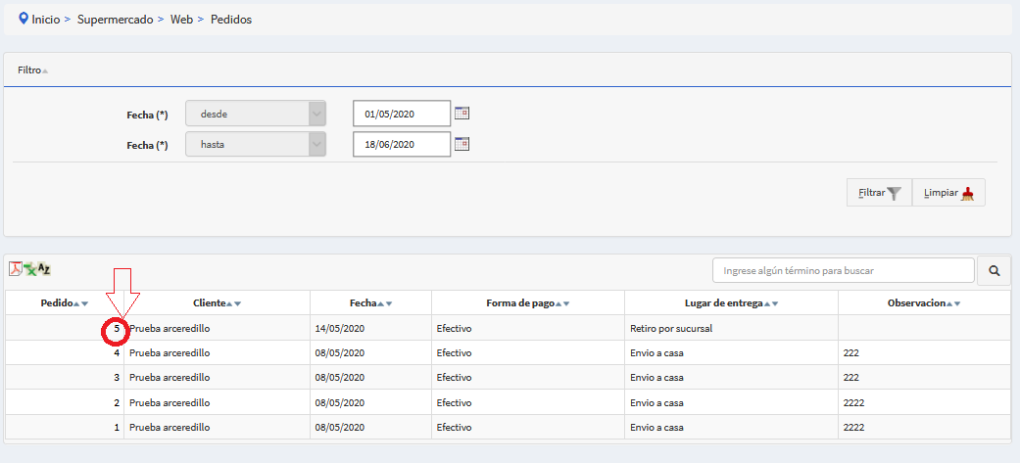Export the orders list to Excel
This screenshot has height=463, width=1020.
point(29,269)
